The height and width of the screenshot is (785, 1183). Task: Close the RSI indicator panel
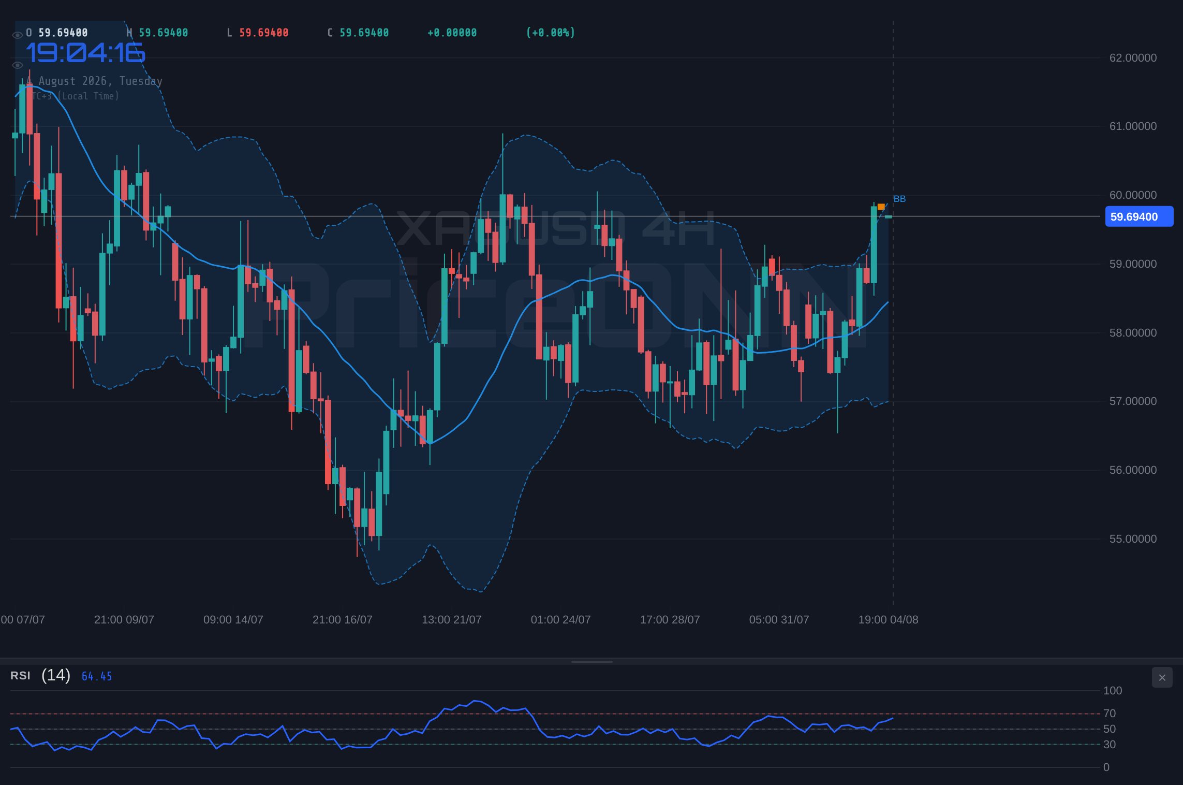[x=1162, y=677]
